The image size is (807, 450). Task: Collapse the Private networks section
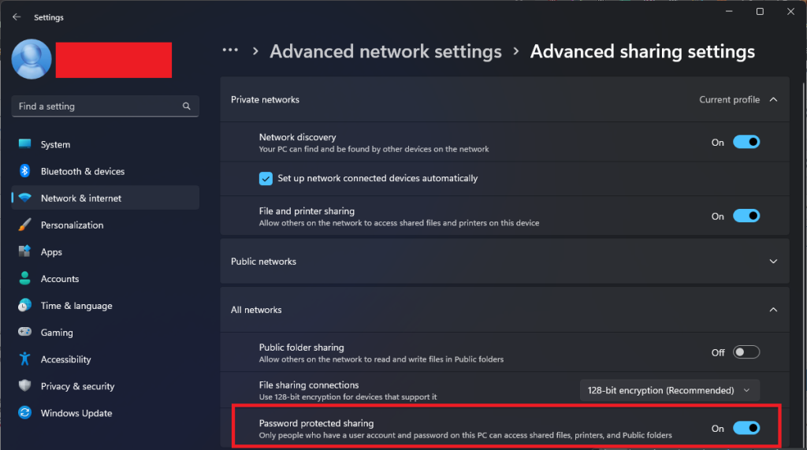tap(773, 99)
